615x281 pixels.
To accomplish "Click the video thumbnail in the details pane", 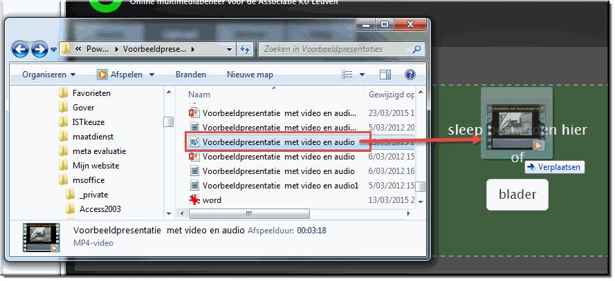I will pyautogui.click(x=41, y=238).
